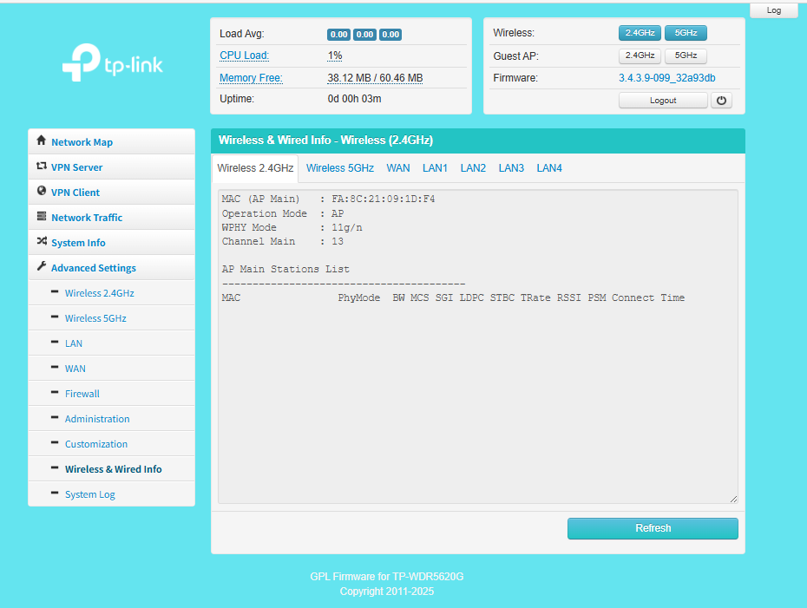Toggle the Wireless 5GHz radio button
The width and height of the screenshot is (807, 608).
click(686, 33)
